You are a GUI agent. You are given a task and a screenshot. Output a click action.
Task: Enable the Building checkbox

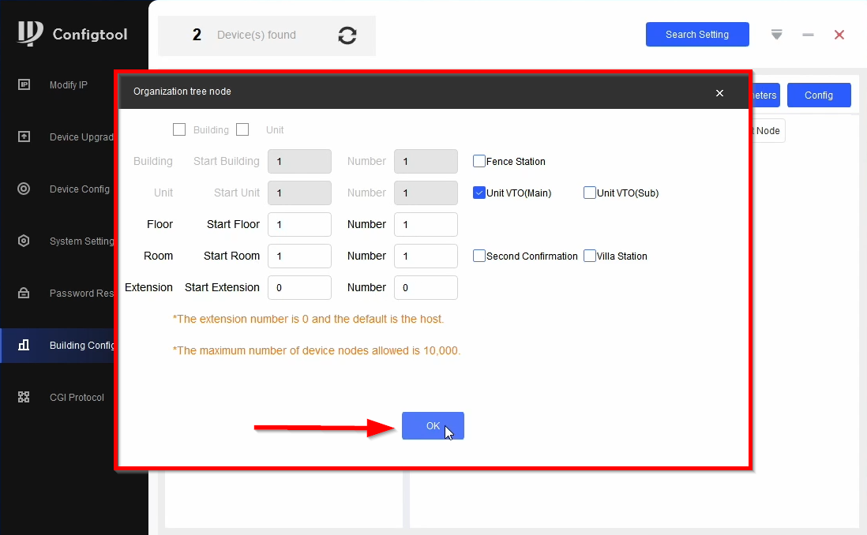[179, 129]
